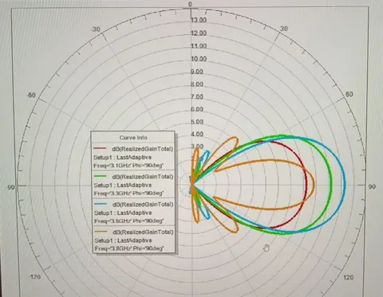
Task: Click 3.5GHz dB(RealizedGainTotal) legend entry
Action: [143, 205]
